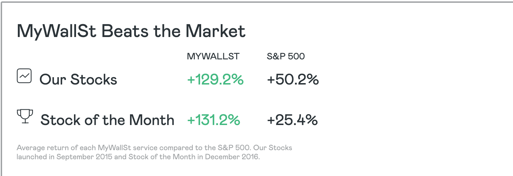Click the line chart icon beside Our Stocks

[24, 76]
